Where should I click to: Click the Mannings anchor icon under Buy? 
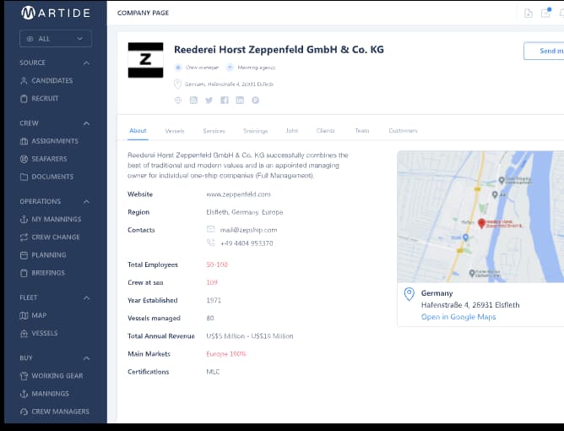click(24, 394)
